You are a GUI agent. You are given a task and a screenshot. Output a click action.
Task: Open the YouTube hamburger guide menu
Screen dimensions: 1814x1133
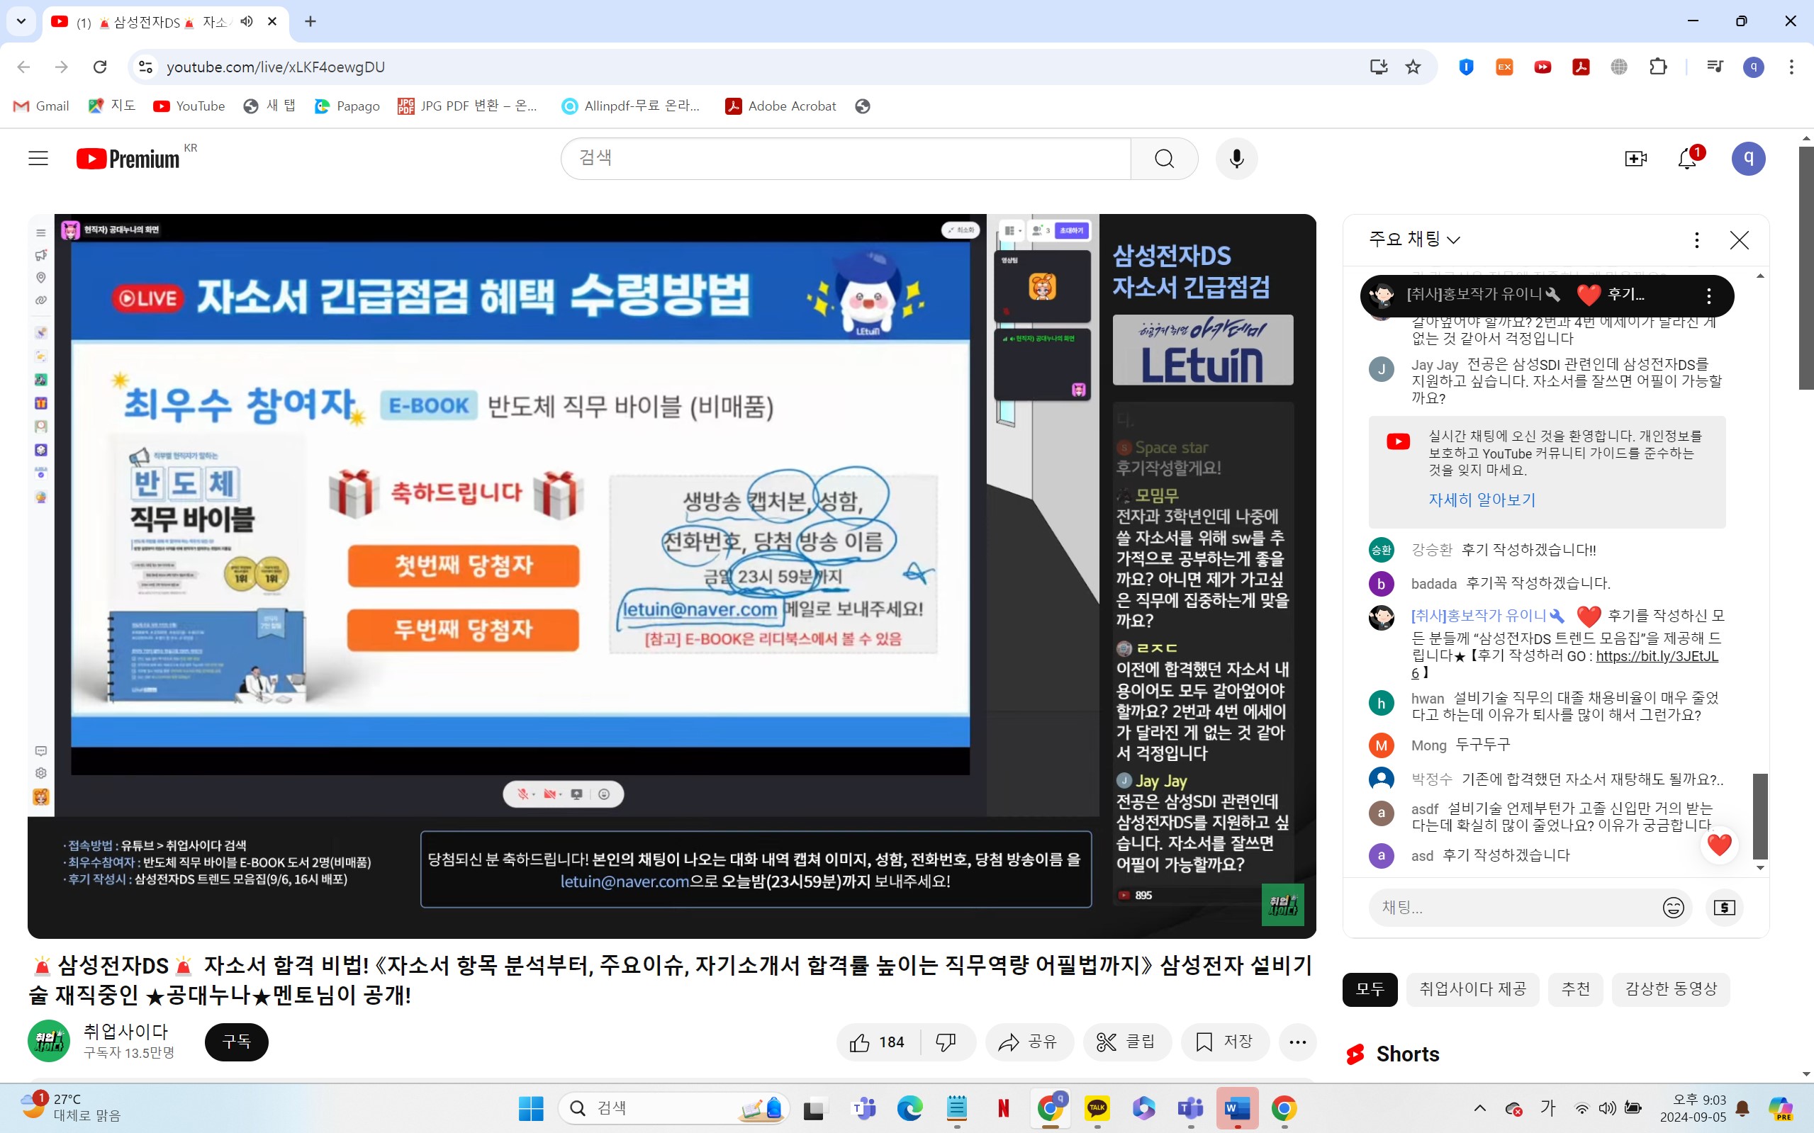click(38, 158)
